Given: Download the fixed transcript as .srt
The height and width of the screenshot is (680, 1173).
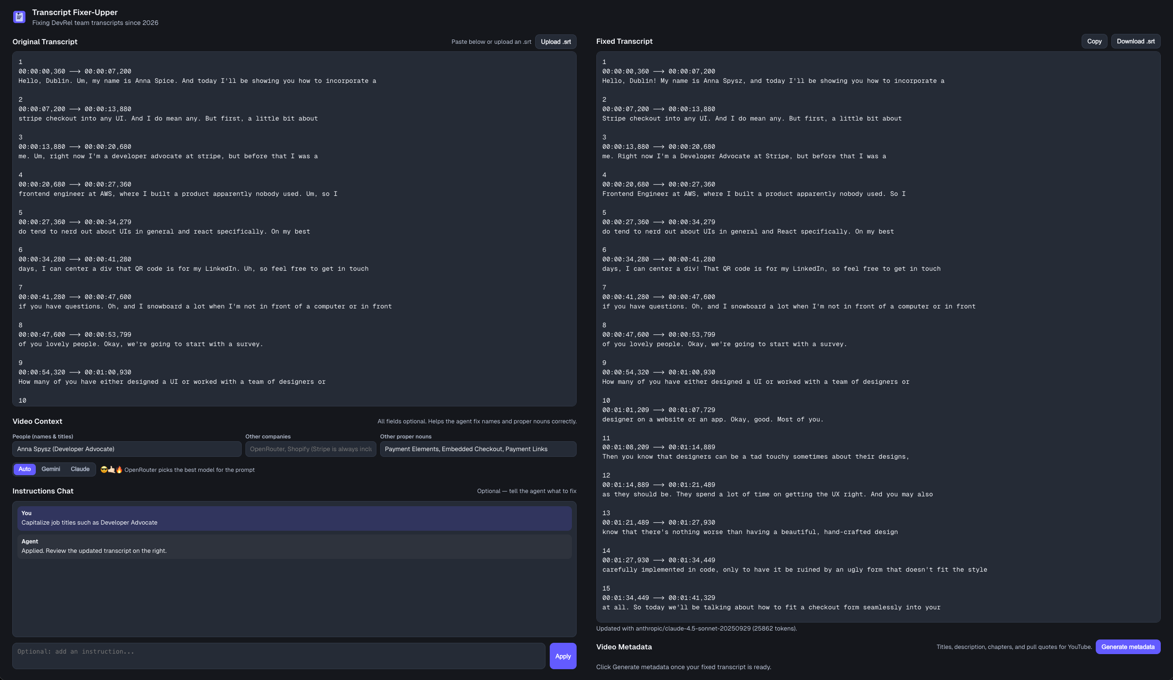Looking at the screenshot, I should [x=1135, y=41].
